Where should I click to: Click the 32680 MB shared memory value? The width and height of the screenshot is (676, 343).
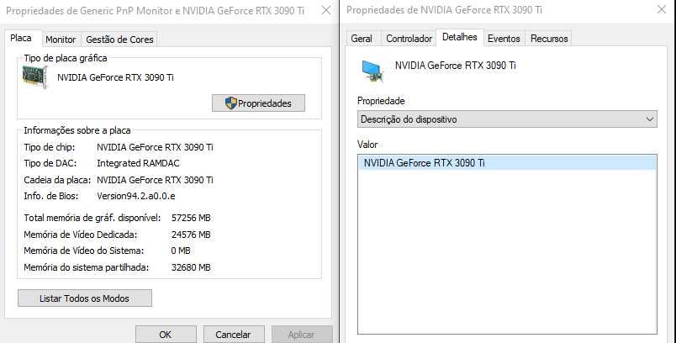click(191, 267)
